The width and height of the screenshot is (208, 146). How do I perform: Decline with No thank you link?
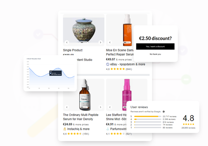tap(155, 54)
